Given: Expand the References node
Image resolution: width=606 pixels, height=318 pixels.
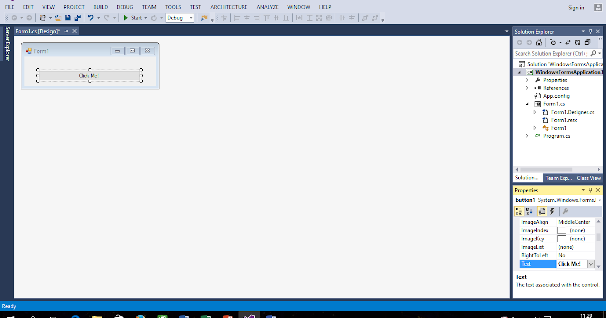Looking at the screenshot, I should 527,87.
